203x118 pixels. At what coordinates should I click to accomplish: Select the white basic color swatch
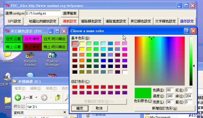click(x=125, y=72)
